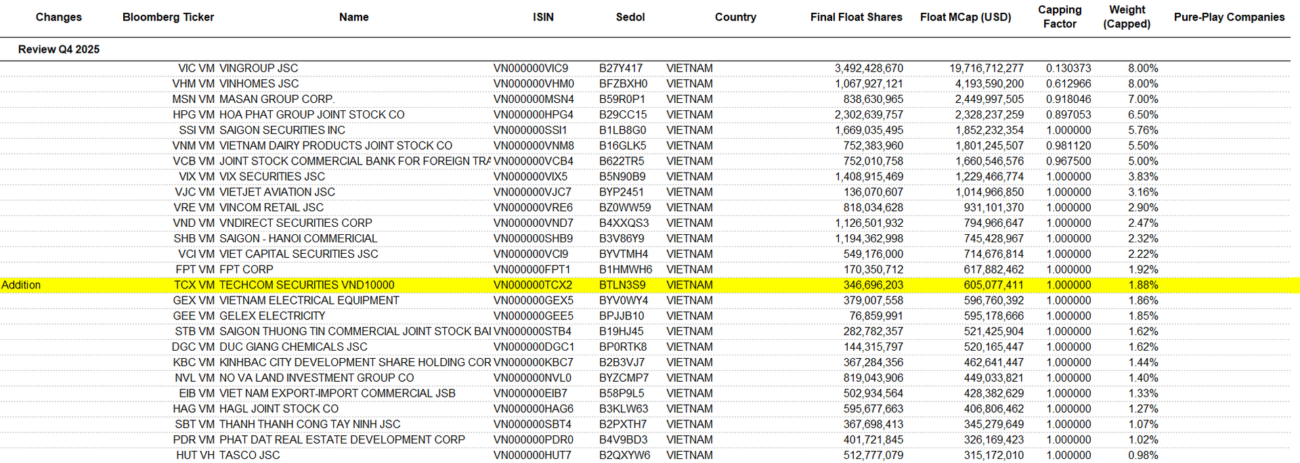
Task: Select the Changes column header
Action: click(x=58, y=17)
